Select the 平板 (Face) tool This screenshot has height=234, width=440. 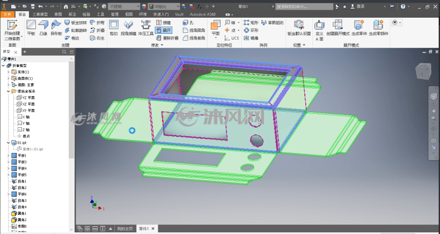point(31,28)
